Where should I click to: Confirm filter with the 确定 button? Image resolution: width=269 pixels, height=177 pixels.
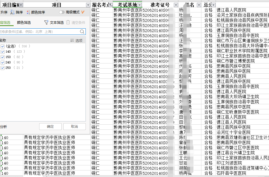50,127
